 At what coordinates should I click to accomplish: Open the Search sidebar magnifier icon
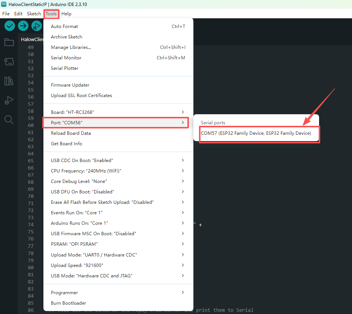(9, 120)
